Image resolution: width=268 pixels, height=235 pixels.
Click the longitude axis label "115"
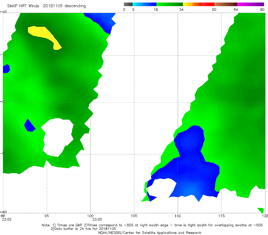pyautogui.click(x=222, y=216)
